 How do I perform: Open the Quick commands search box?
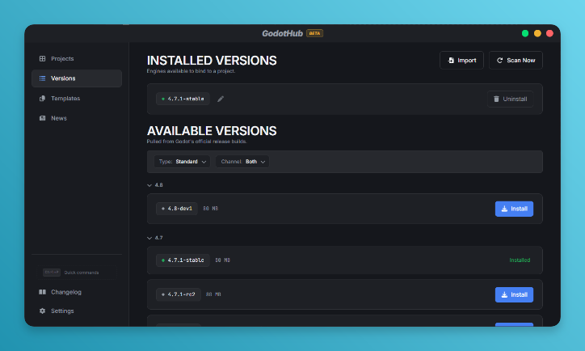77,273
